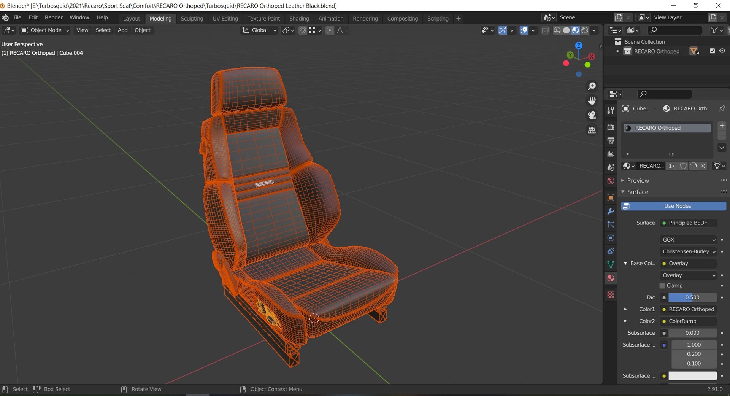730x396 pixels.
Task: Toggle RECARO Orthoped collection exclude checkbox
Action: [712, 51]
